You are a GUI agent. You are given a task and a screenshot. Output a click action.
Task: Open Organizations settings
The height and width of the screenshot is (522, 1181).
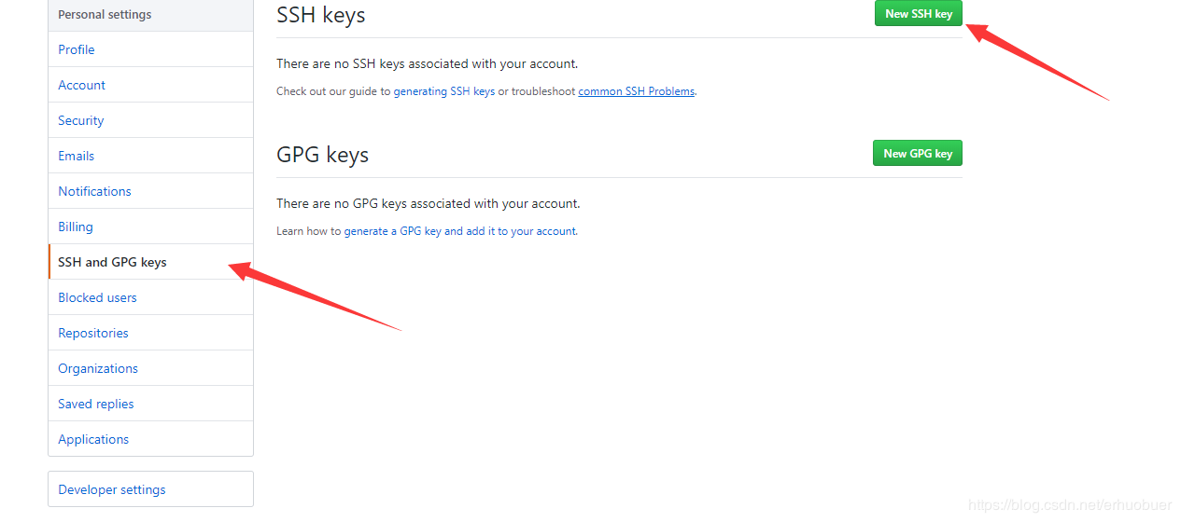(98, 368)
